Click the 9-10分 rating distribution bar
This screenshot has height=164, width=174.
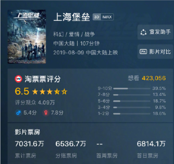click(132, 89)
